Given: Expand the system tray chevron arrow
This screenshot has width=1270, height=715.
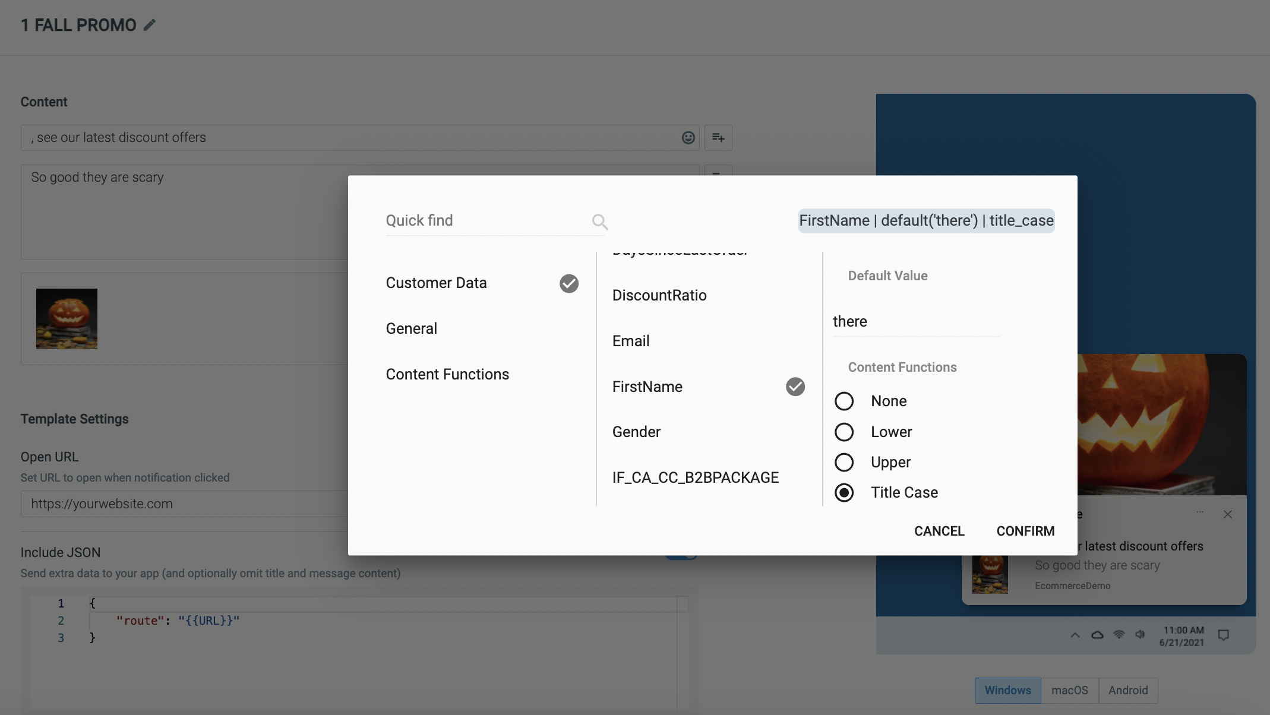Looking at the screenshot, I should click(x=1075, y=635).
